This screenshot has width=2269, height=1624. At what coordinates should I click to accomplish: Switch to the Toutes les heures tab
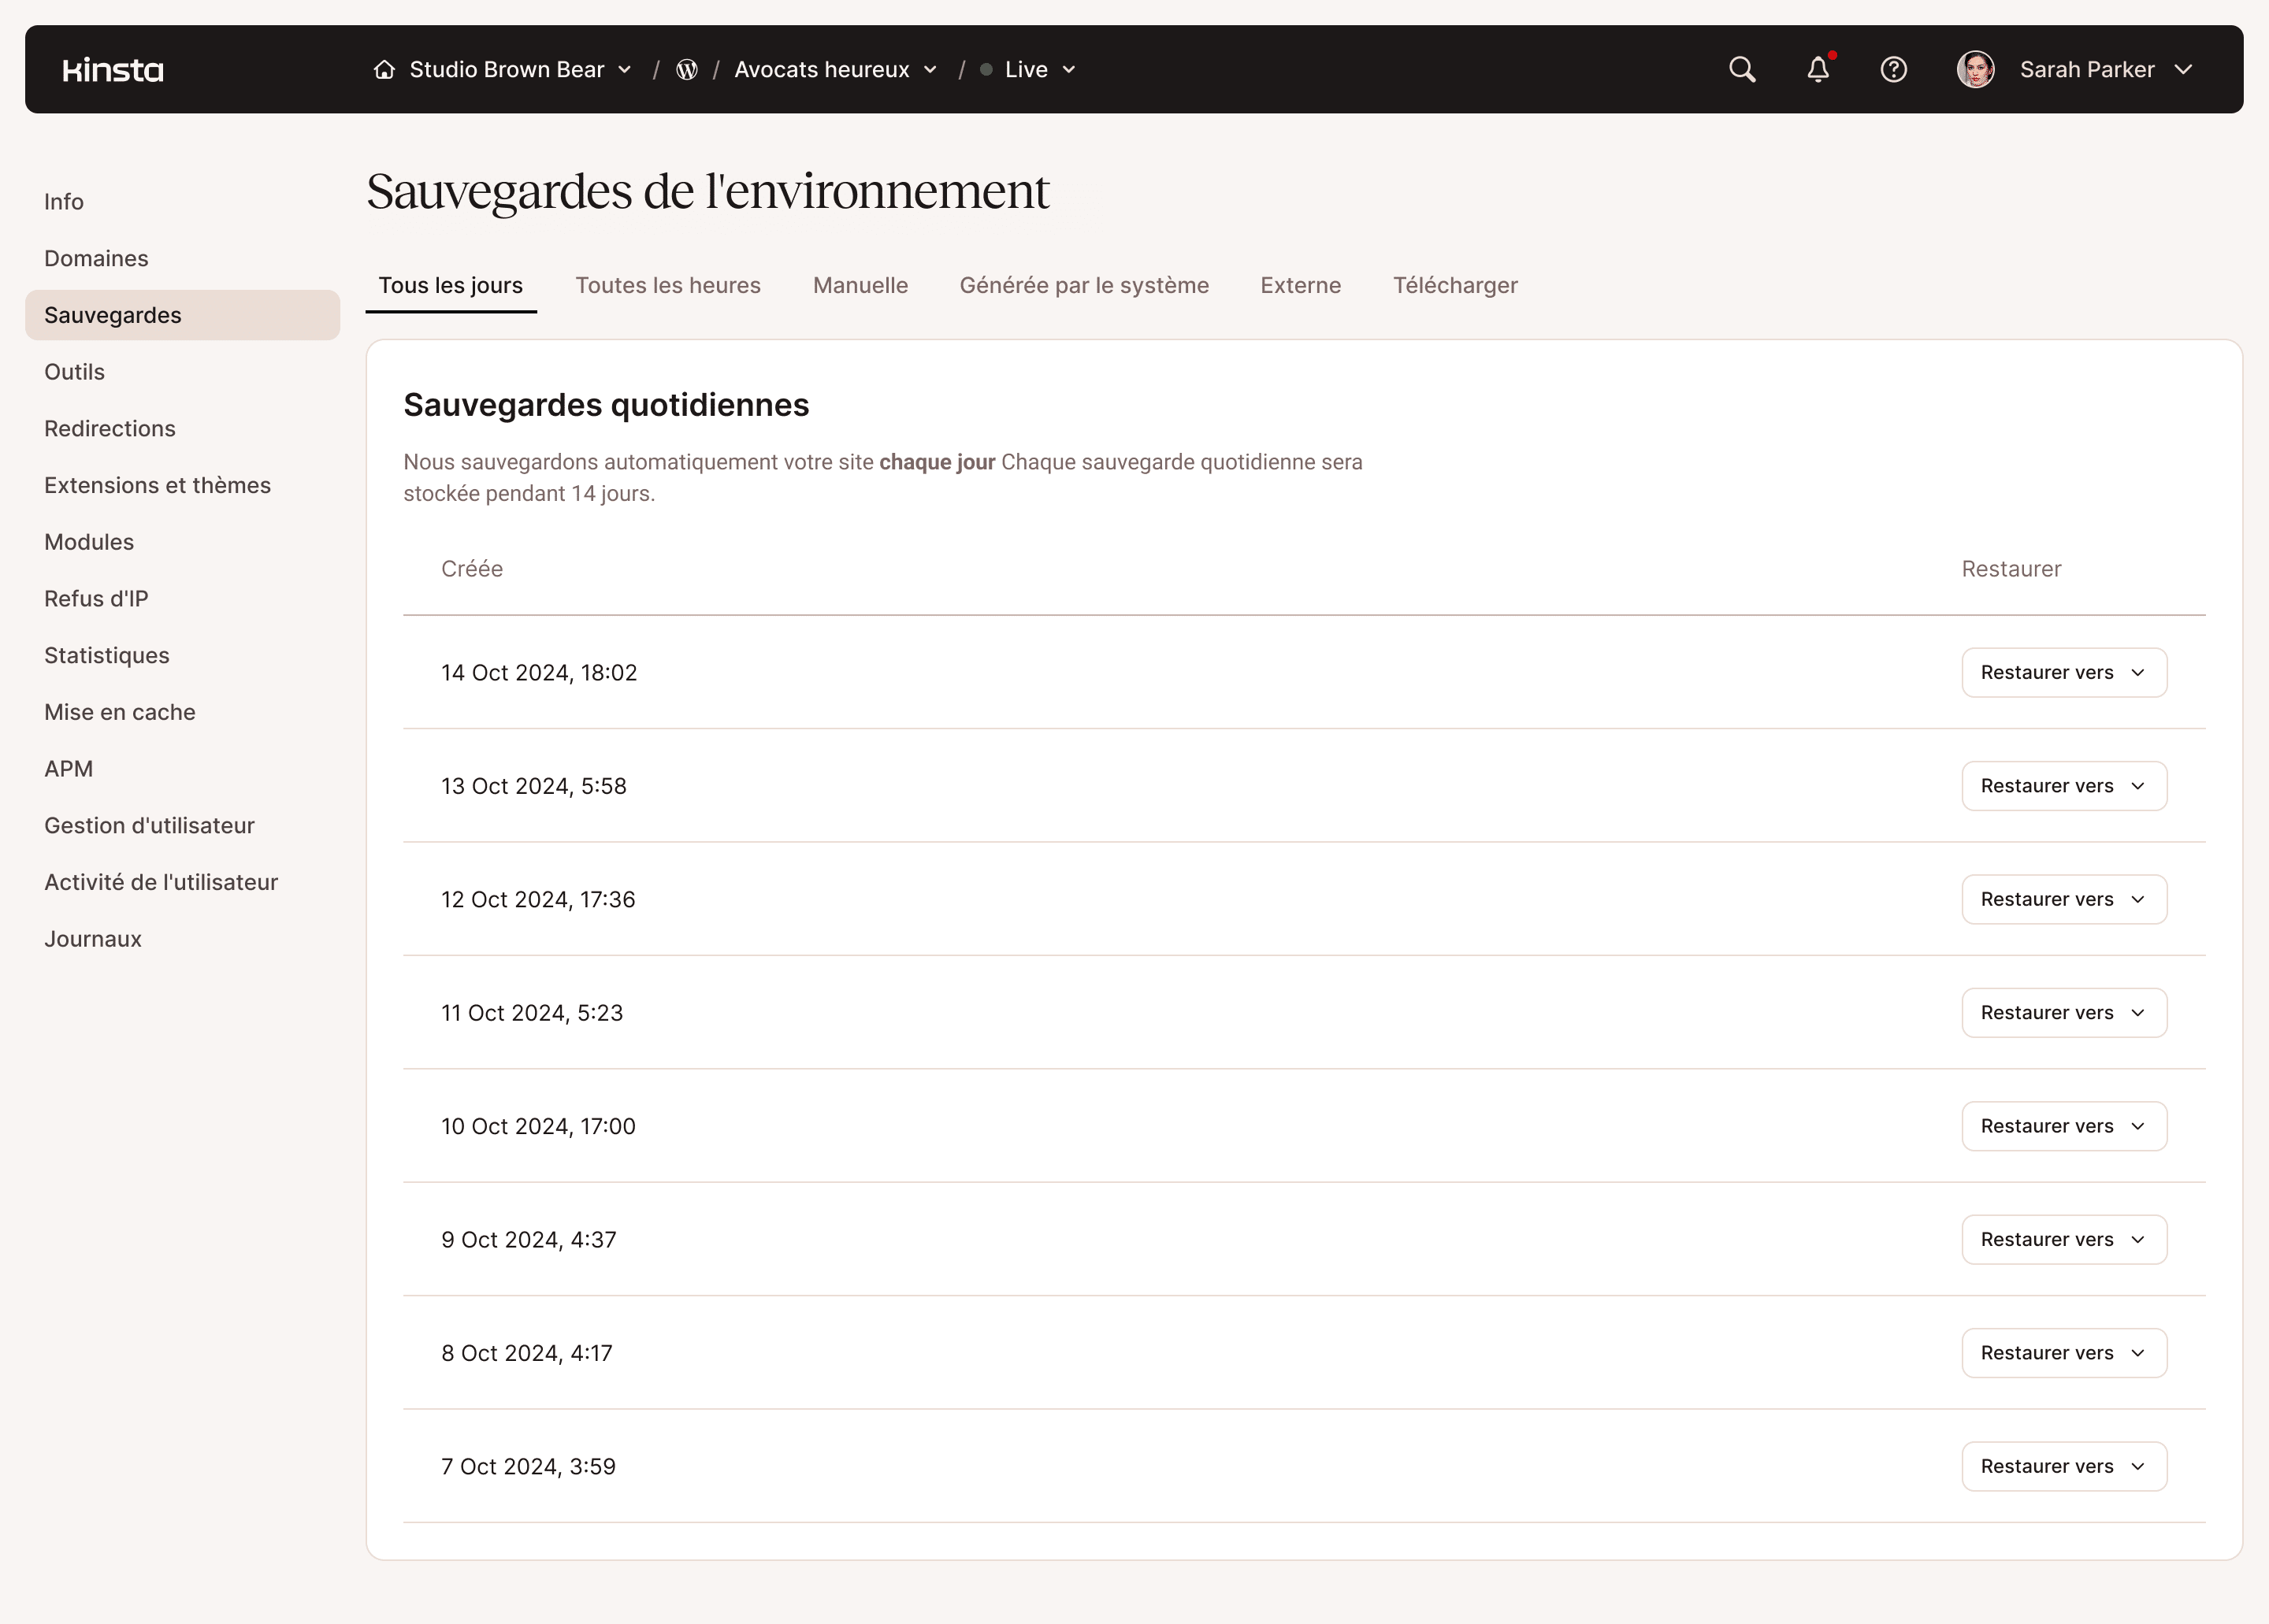[x=667, y=285]
